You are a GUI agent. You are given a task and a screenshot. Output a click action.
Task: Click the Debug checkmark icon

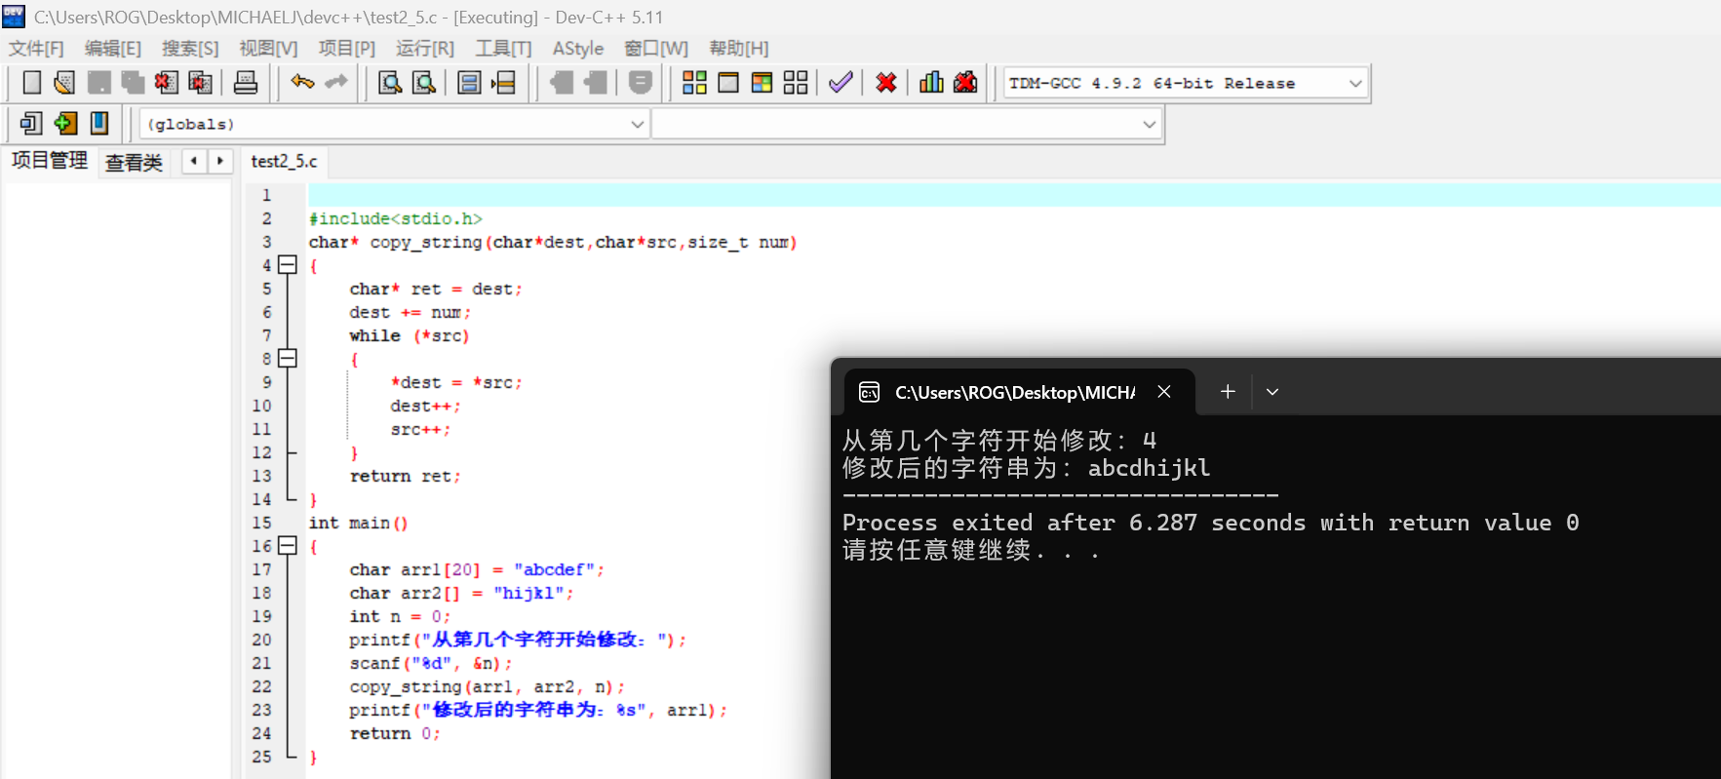click(841, 83)
